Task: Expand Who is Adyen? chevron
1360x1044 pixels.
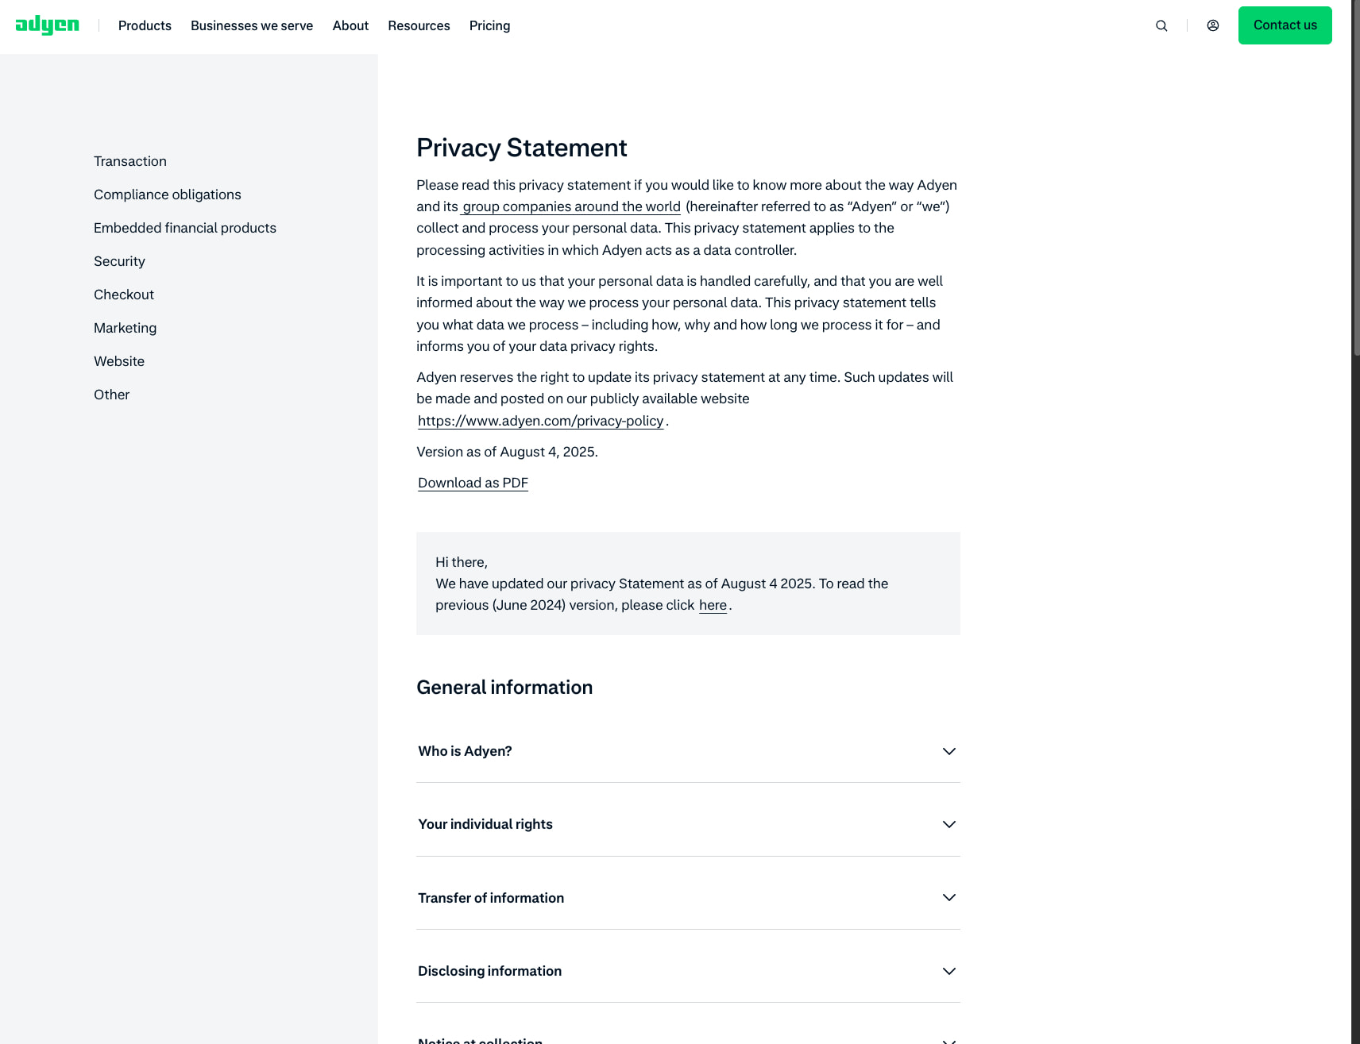Action: 949,751
